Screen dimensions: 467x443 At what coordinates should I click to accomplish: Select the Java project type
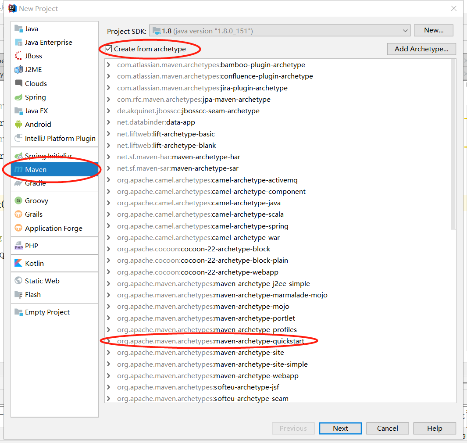[54, 29]
